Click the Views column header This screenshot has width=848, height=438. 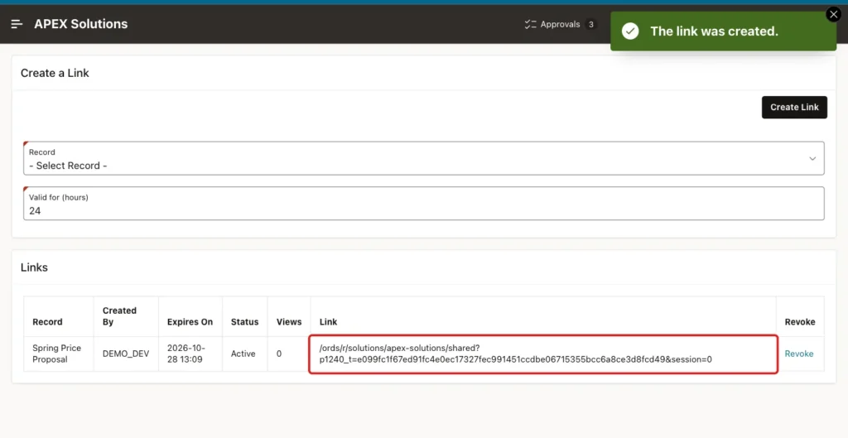point(289,322)
